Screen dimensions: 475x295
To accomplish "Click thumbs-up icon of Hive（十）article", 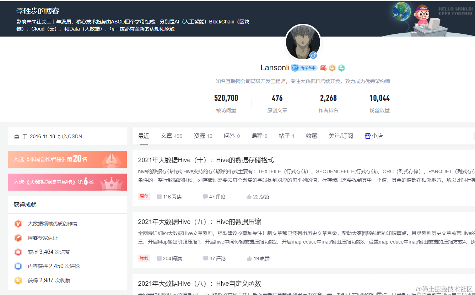I will click(249, 197).
